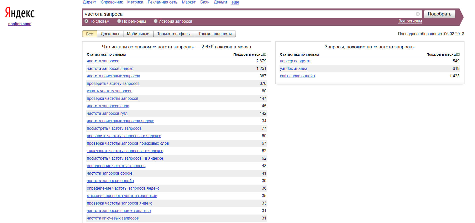Viewport: 475px width, 223px height.
Task: Open query 'посмотреть частоту запросов +в яндексе'
Action: point(125,158)
